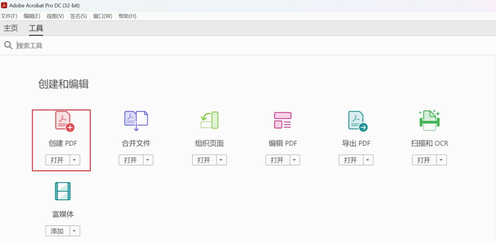Click 打开 under 编辑 PDF
This screenshot has height=243, width=496.
[277, 160]
